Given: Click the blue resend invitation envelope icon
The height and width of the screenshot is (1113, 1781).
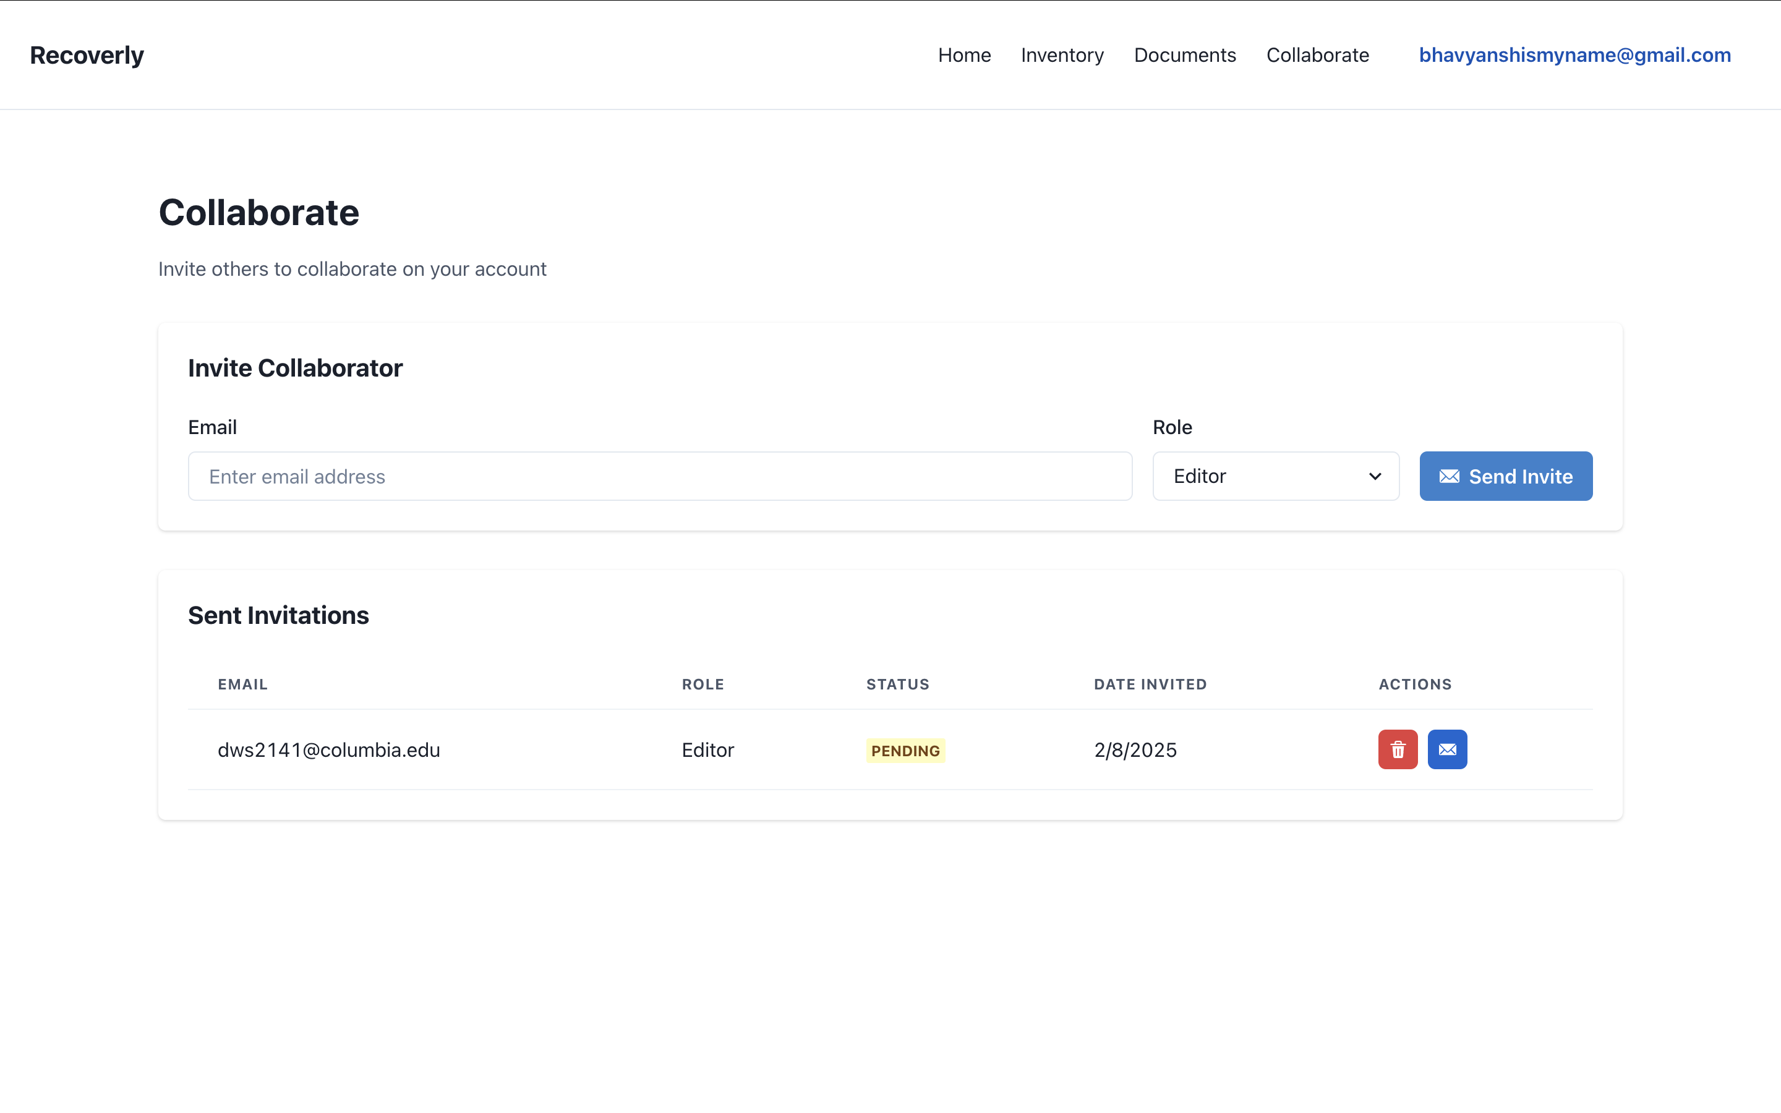Looking at the screenshot, I should (1447, 749).
